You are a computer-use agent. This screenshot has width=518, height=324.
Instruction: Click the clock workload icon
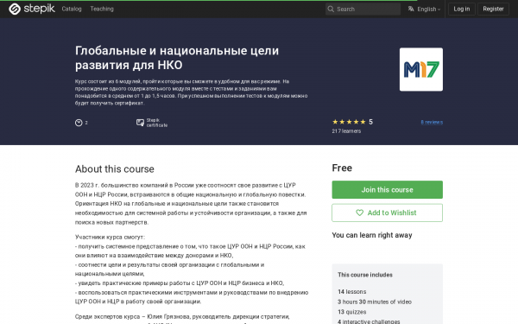(79, 123)
